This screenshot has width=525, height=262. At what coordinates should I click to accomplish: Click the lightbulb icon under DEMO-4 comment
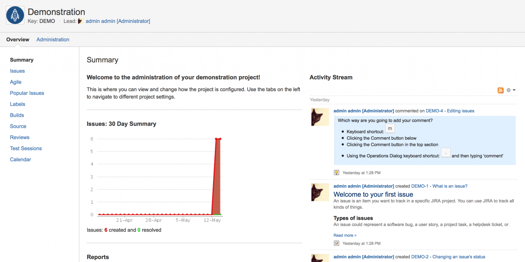tap(336, 173)
